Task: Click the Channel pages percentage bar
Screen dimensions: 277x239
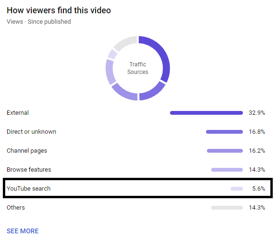Action: point(225,151)
